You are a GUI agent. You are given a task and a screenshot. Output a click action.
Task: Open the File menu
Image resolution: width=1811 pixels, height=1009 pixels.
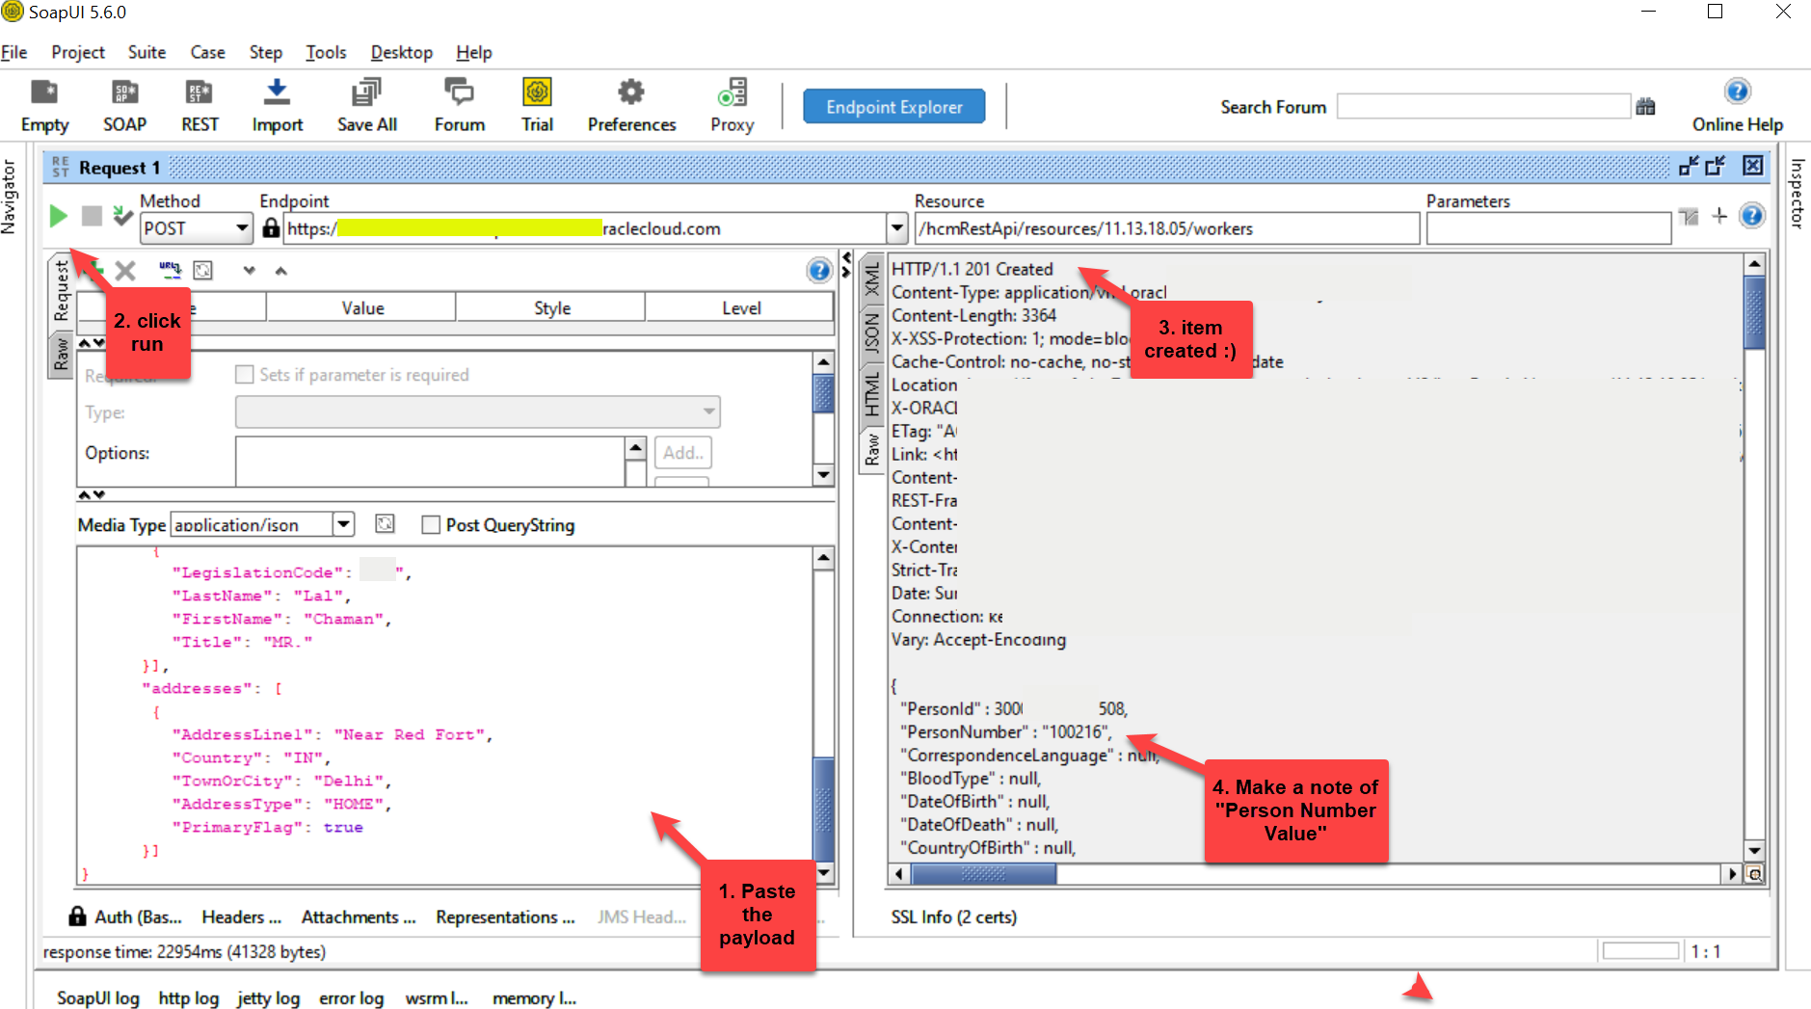pos(14,52)
